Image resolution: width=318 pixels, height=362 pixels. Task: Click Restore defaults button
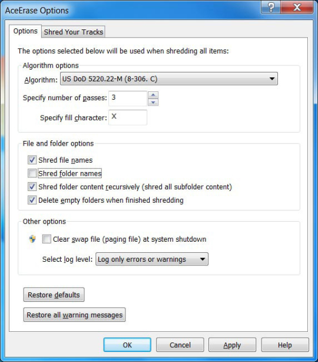pos(54,295)
